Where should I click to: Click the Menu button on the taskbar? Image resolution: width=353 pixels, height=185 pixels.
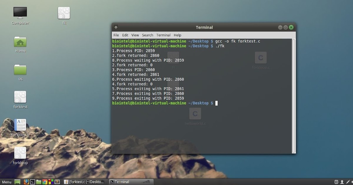click(6, 182)
